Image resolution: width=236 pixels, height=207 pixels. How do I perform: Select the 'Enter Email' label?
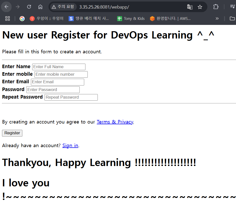pyautogui.click(x=16, y=82)
